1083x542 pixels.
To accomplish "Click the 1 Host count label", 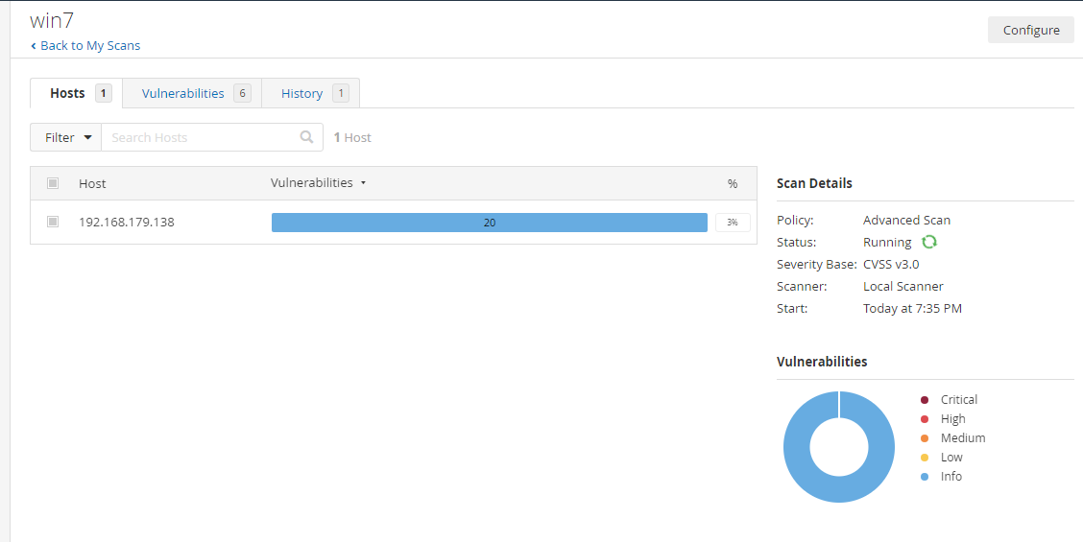I will click(352, 137).
